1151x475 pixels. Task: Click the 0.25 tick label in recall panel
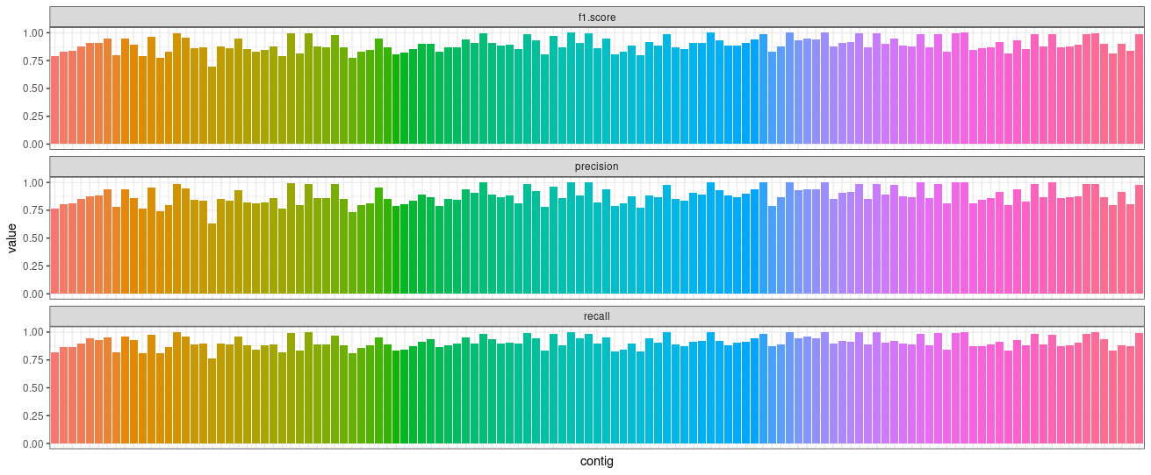pos(32,416)
